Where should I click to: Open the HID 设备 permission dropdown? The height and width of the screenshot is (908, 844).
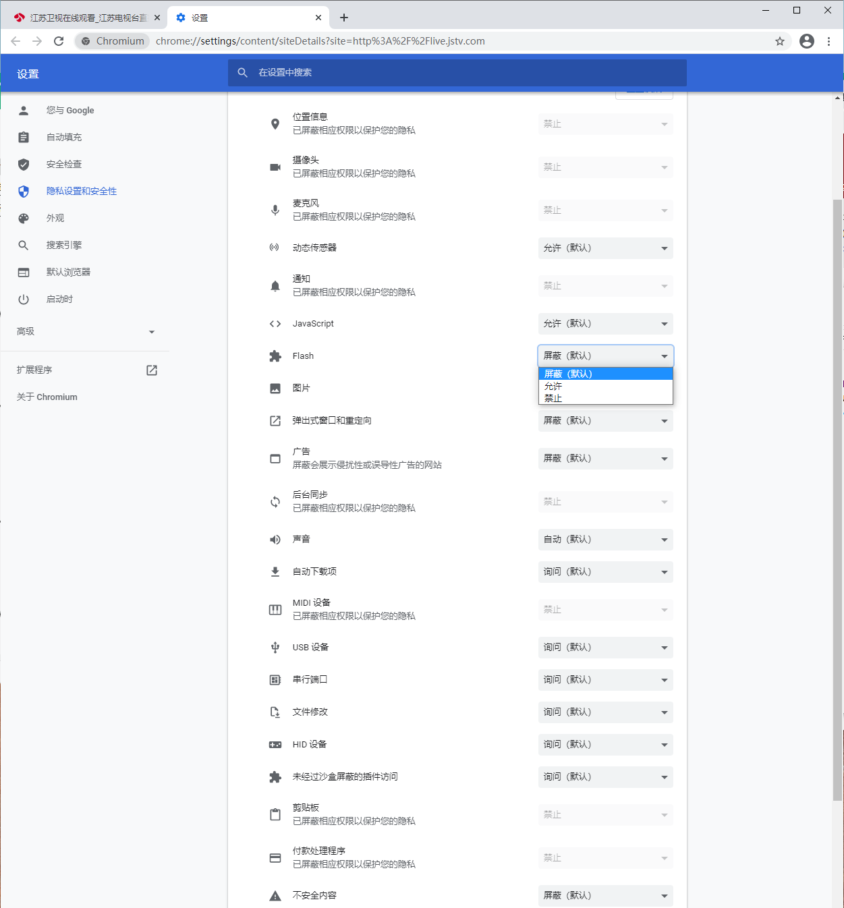606,745
